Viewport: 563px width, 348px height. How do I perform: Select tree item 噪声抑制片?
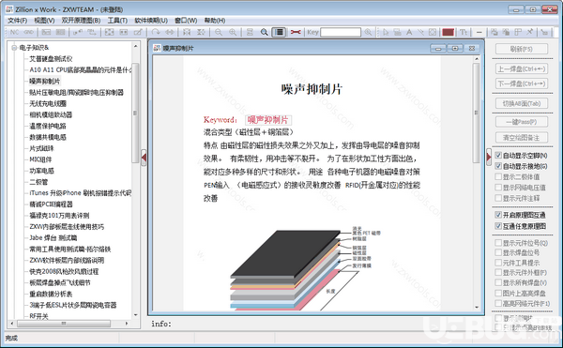tap(44, 81)
